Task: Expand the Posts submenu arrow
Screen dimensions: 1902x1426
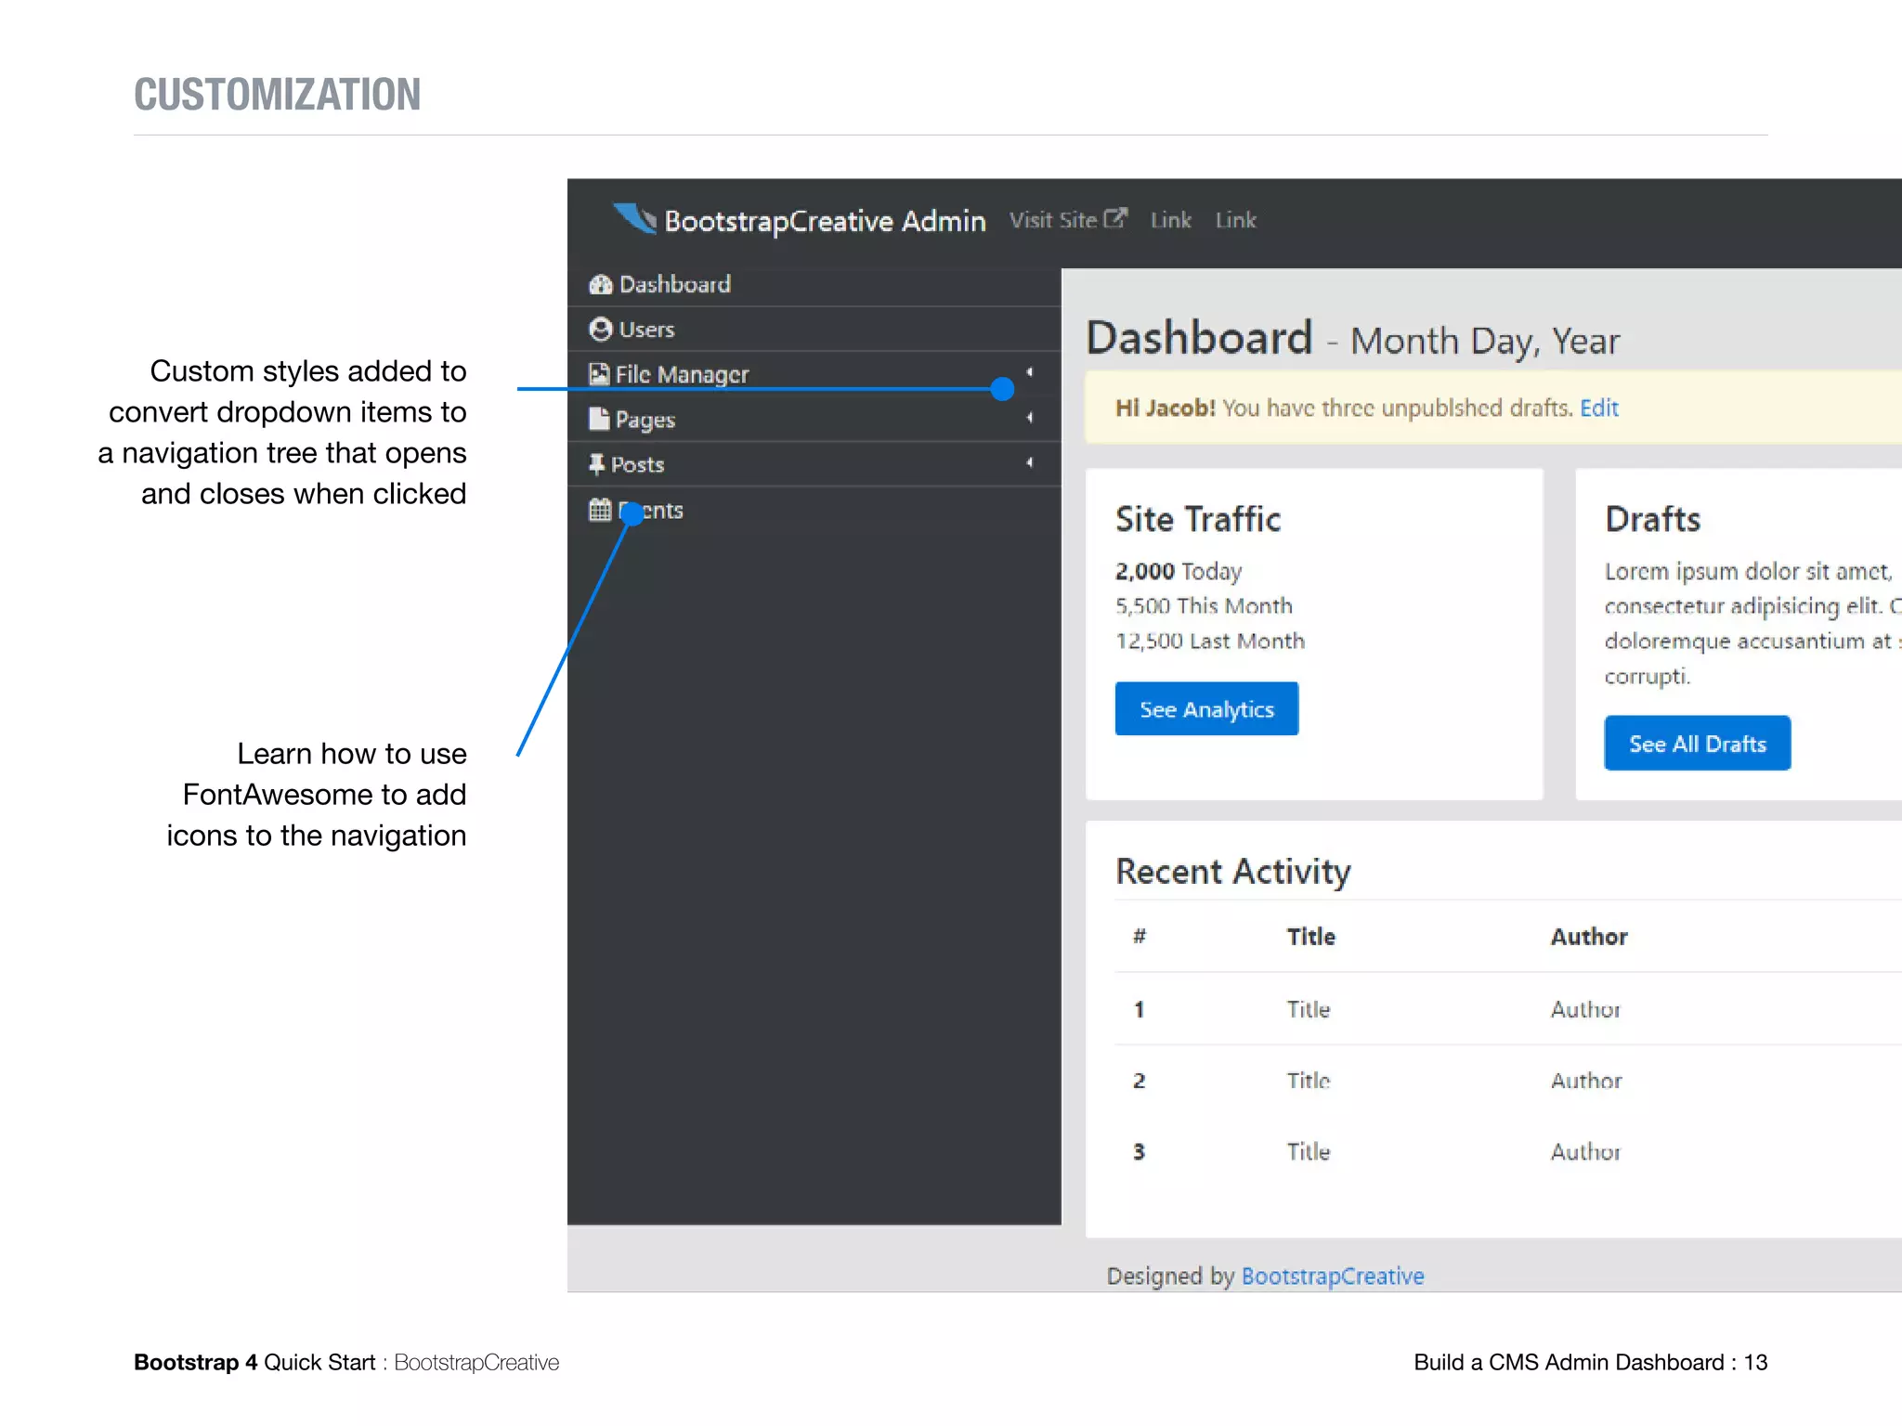Action: coord(1029,462)
